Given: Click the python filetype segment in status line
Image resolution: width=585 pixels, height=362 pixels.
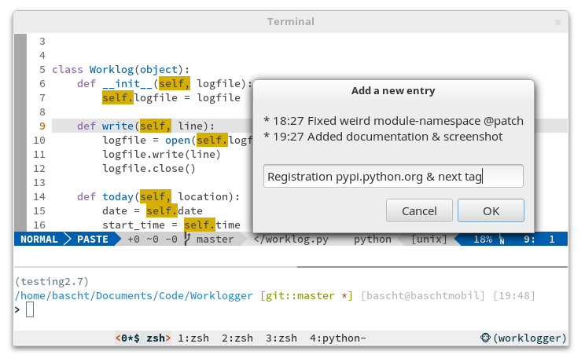Looking at the screenshot, I should coord(372,239).
